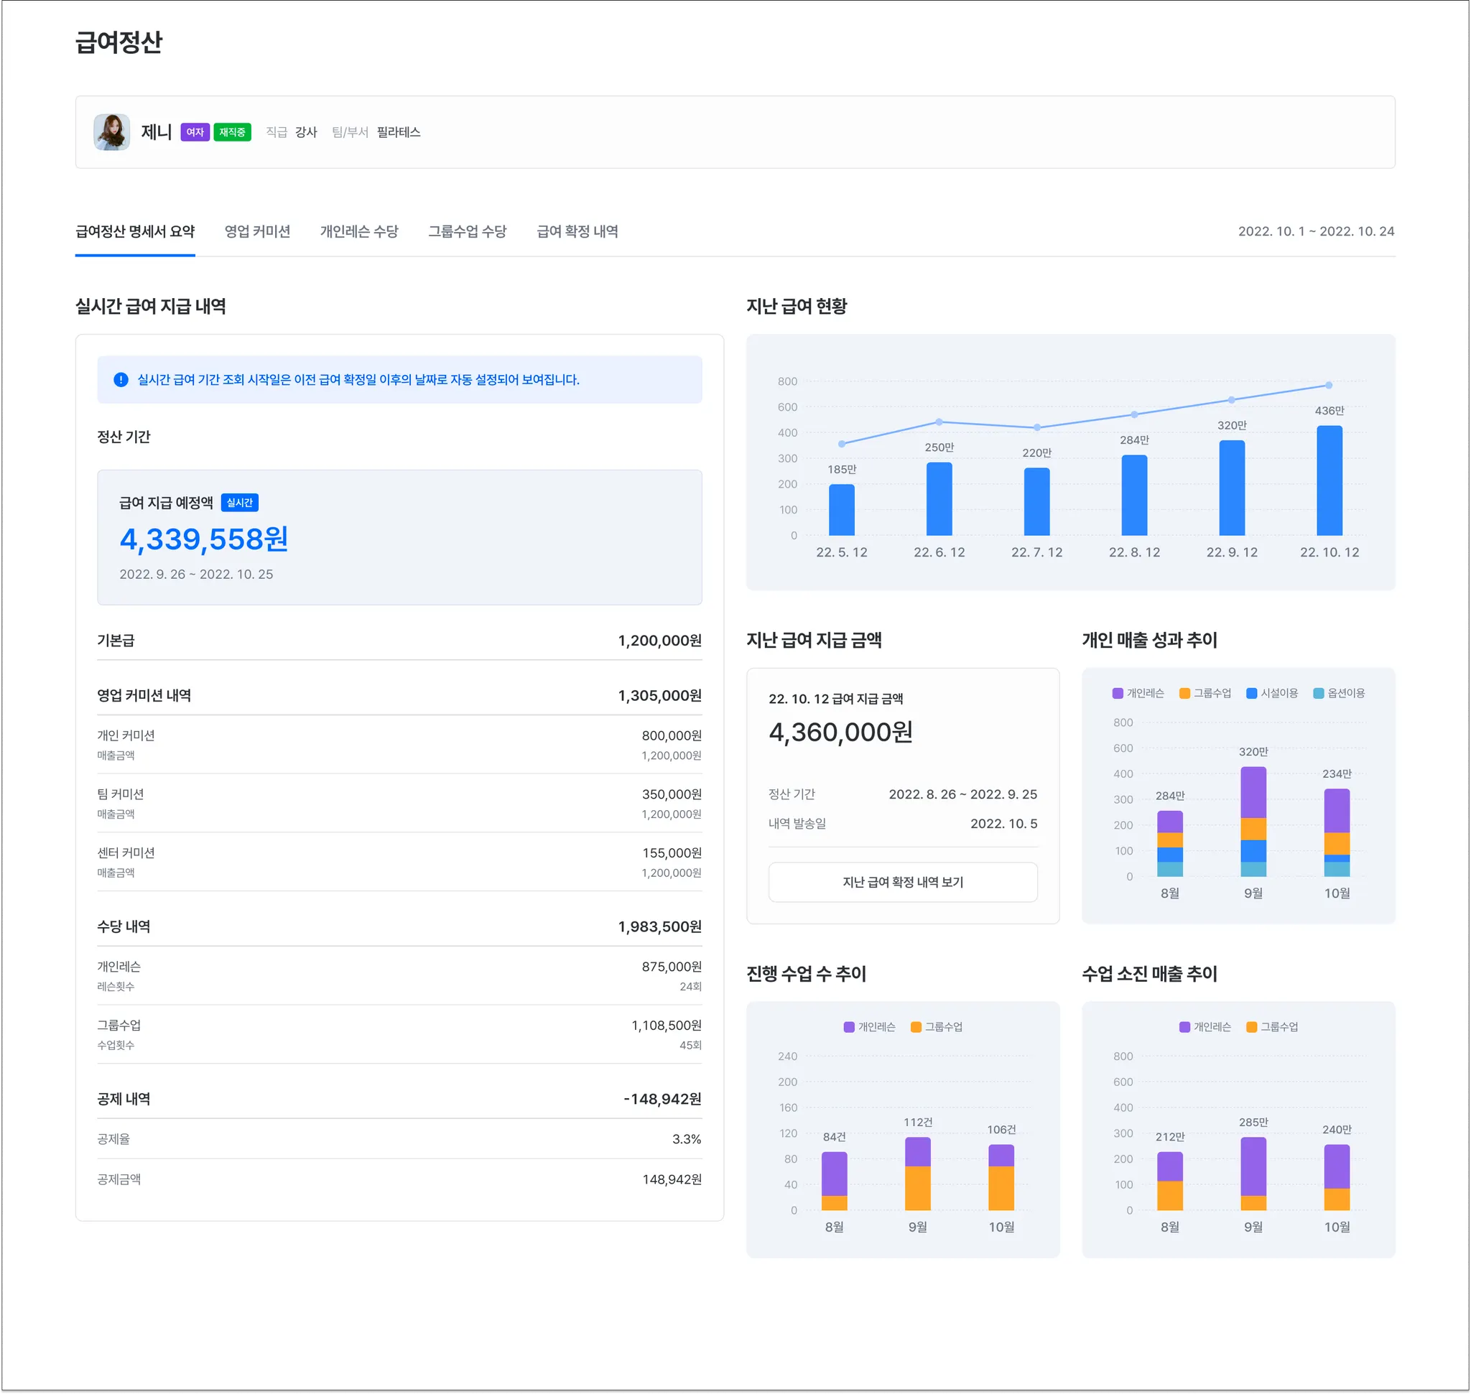1471x1394 pixels.
Task: Click the 9월 stacked bar in 개인 매출 chart
Action: (x=1253, y=821)
